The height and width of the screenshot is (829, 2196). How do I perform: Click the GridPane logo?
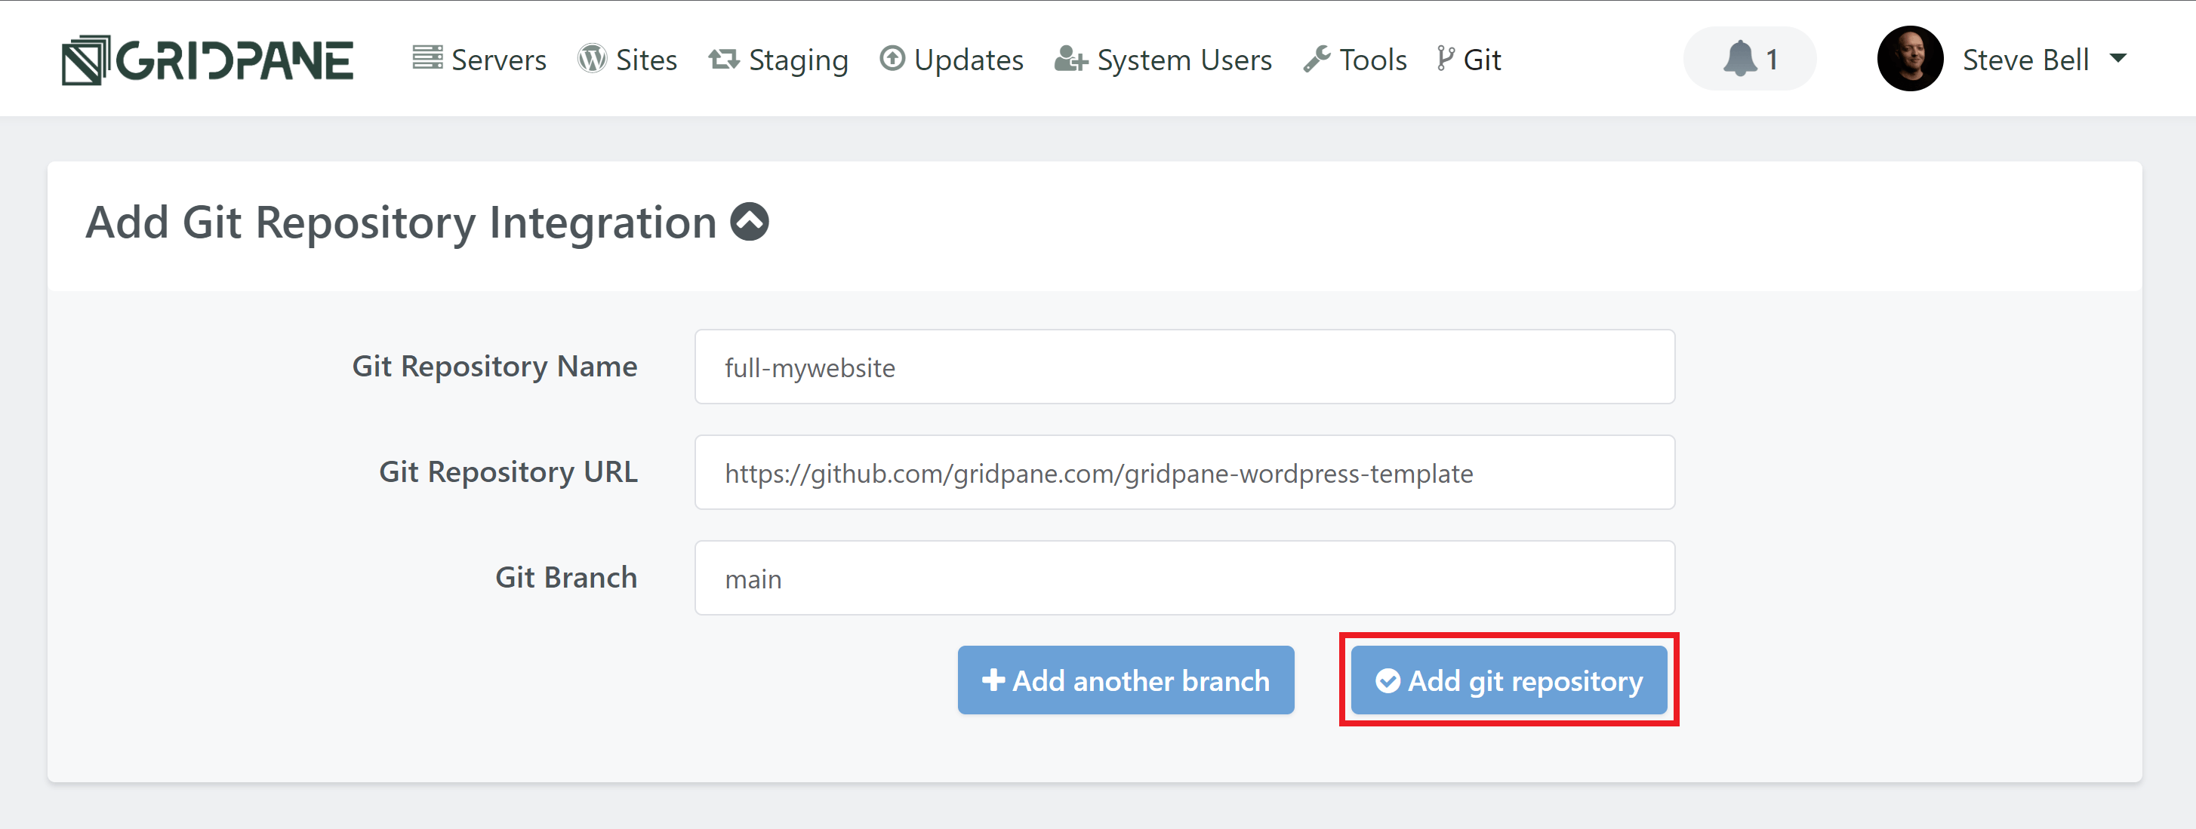point(207,60)
